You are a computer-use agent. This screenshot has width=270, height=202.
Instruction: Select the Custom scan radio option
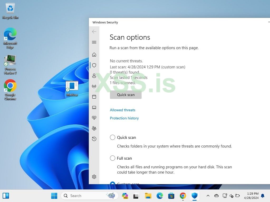(113, 183)
